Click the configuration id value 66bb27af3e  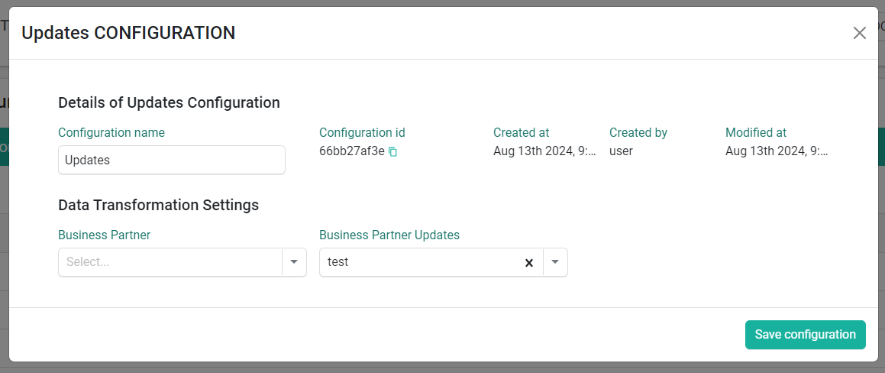point(352,151)
